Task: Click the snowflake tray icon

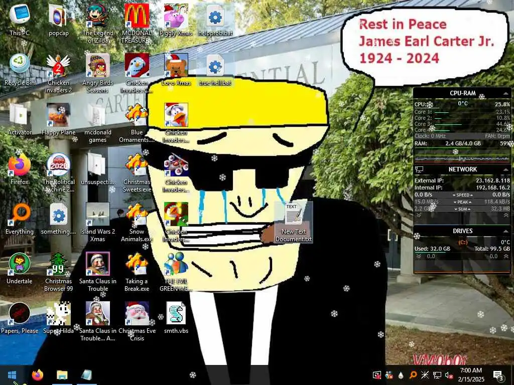Action: [x=425, y=375]
